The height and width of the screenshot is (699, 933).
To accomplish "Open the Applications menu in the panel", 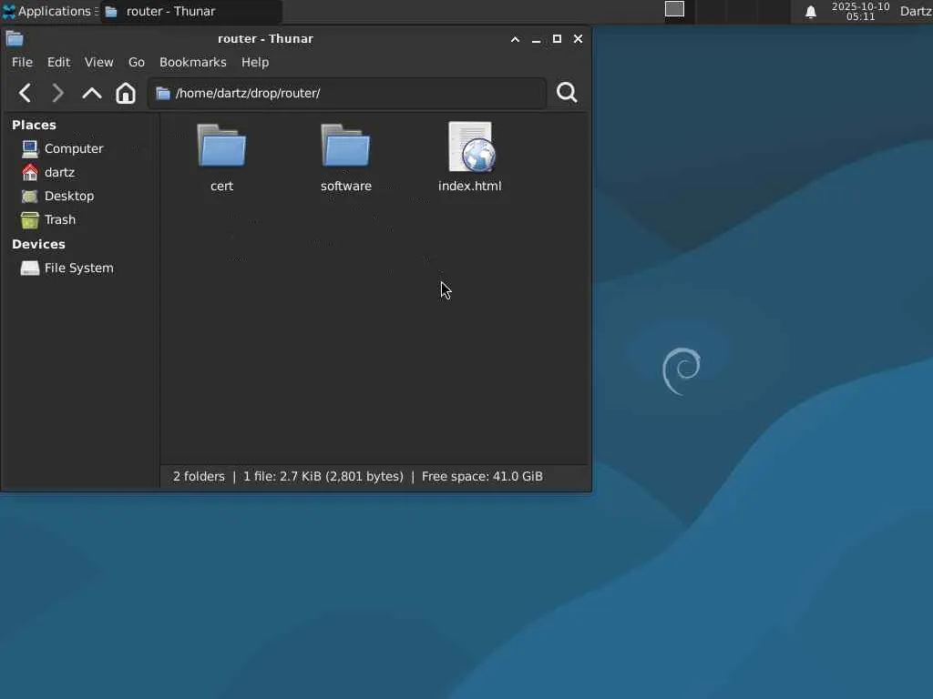I will point(50,11).
